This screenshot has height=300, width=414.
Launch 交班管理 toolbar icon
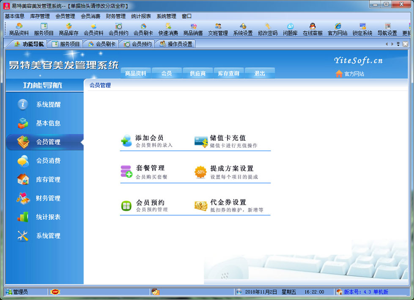[x=218, y=29]
